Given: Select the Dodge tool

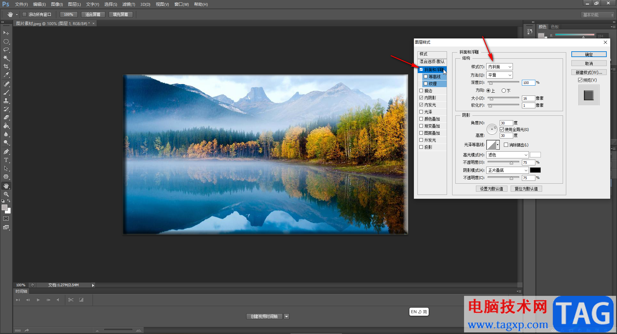Looking at the screenshot, I should tap(6, 142).
